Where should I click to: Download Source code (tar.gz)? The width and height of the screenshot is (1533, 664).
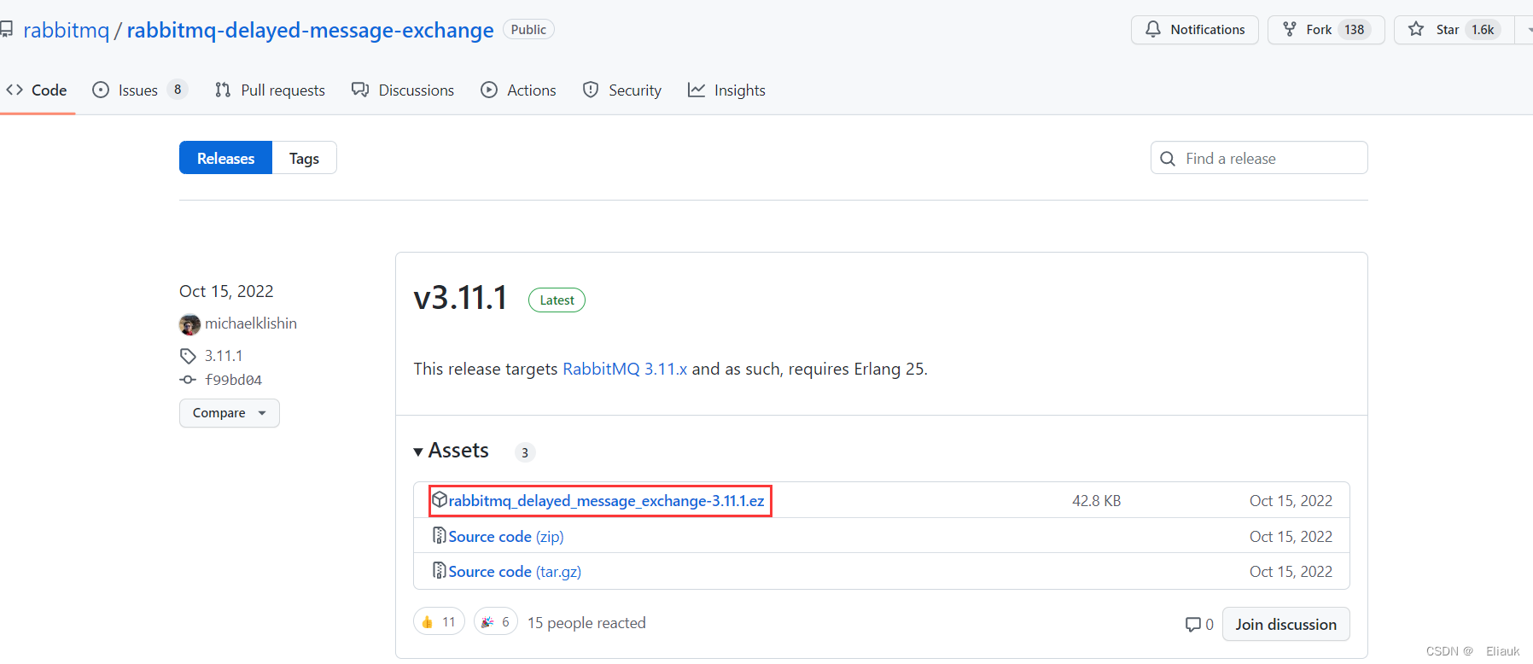pos(515,572)
